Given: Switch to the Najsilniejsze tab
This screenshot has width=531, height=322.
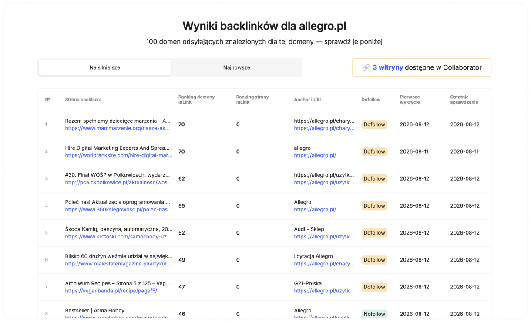Looking at the screenshot, I should point(105,67).
